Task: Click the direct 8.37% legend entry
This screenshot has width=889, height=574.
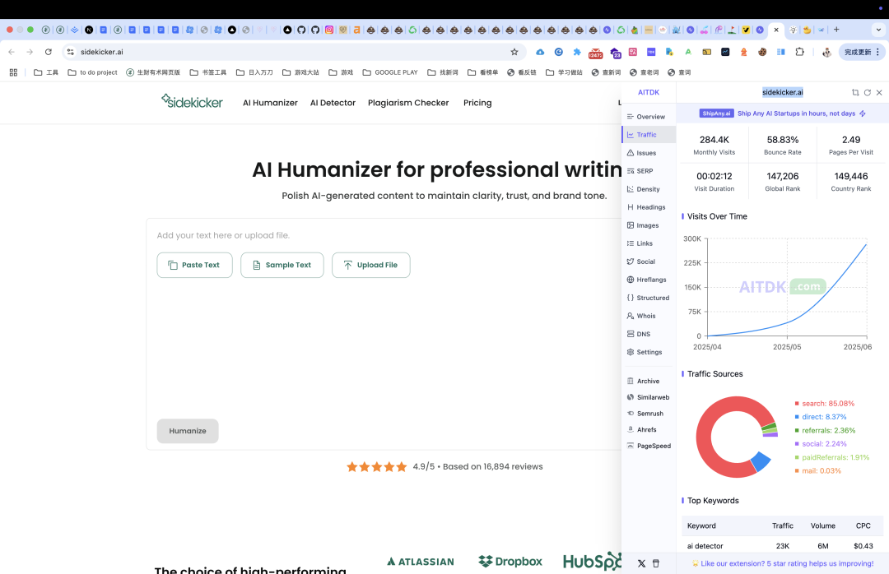Action: pos(821,417)
